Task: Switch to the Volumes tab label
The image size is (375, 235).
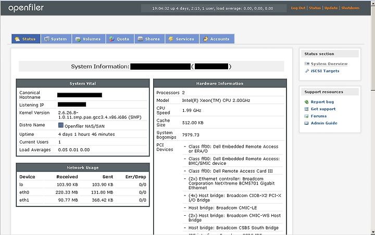Action: point(92,39)
